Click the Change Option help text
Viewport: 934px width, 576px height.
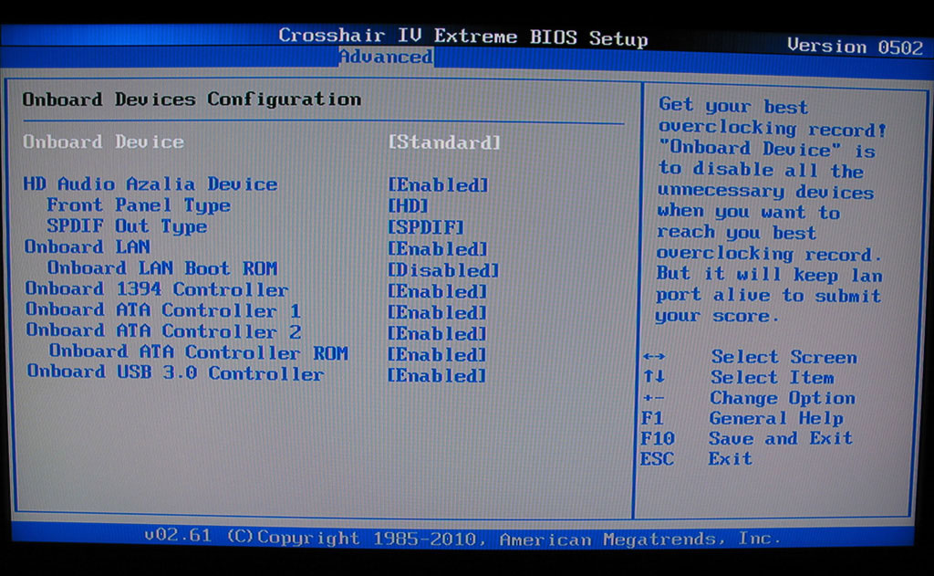click(783, 398)
